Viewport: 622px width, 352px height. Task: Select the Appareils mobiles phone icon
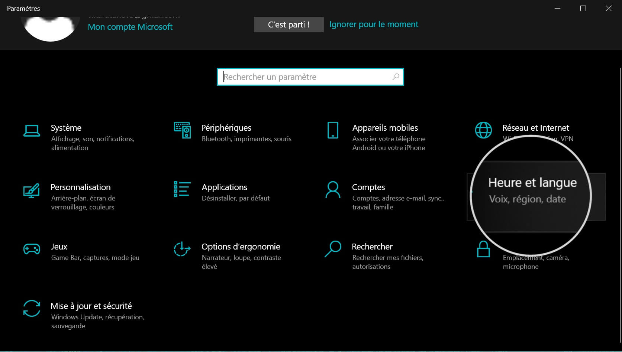[x=333, y=130]
